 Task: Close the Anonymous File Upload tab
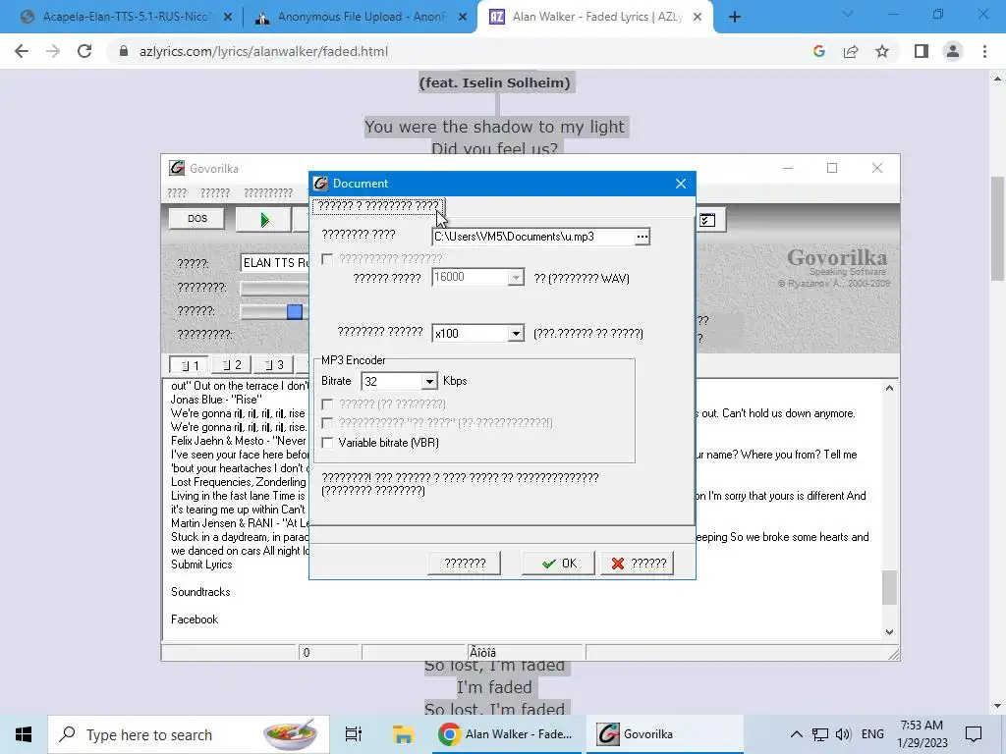pyautogui.click(x=462, y=18)
